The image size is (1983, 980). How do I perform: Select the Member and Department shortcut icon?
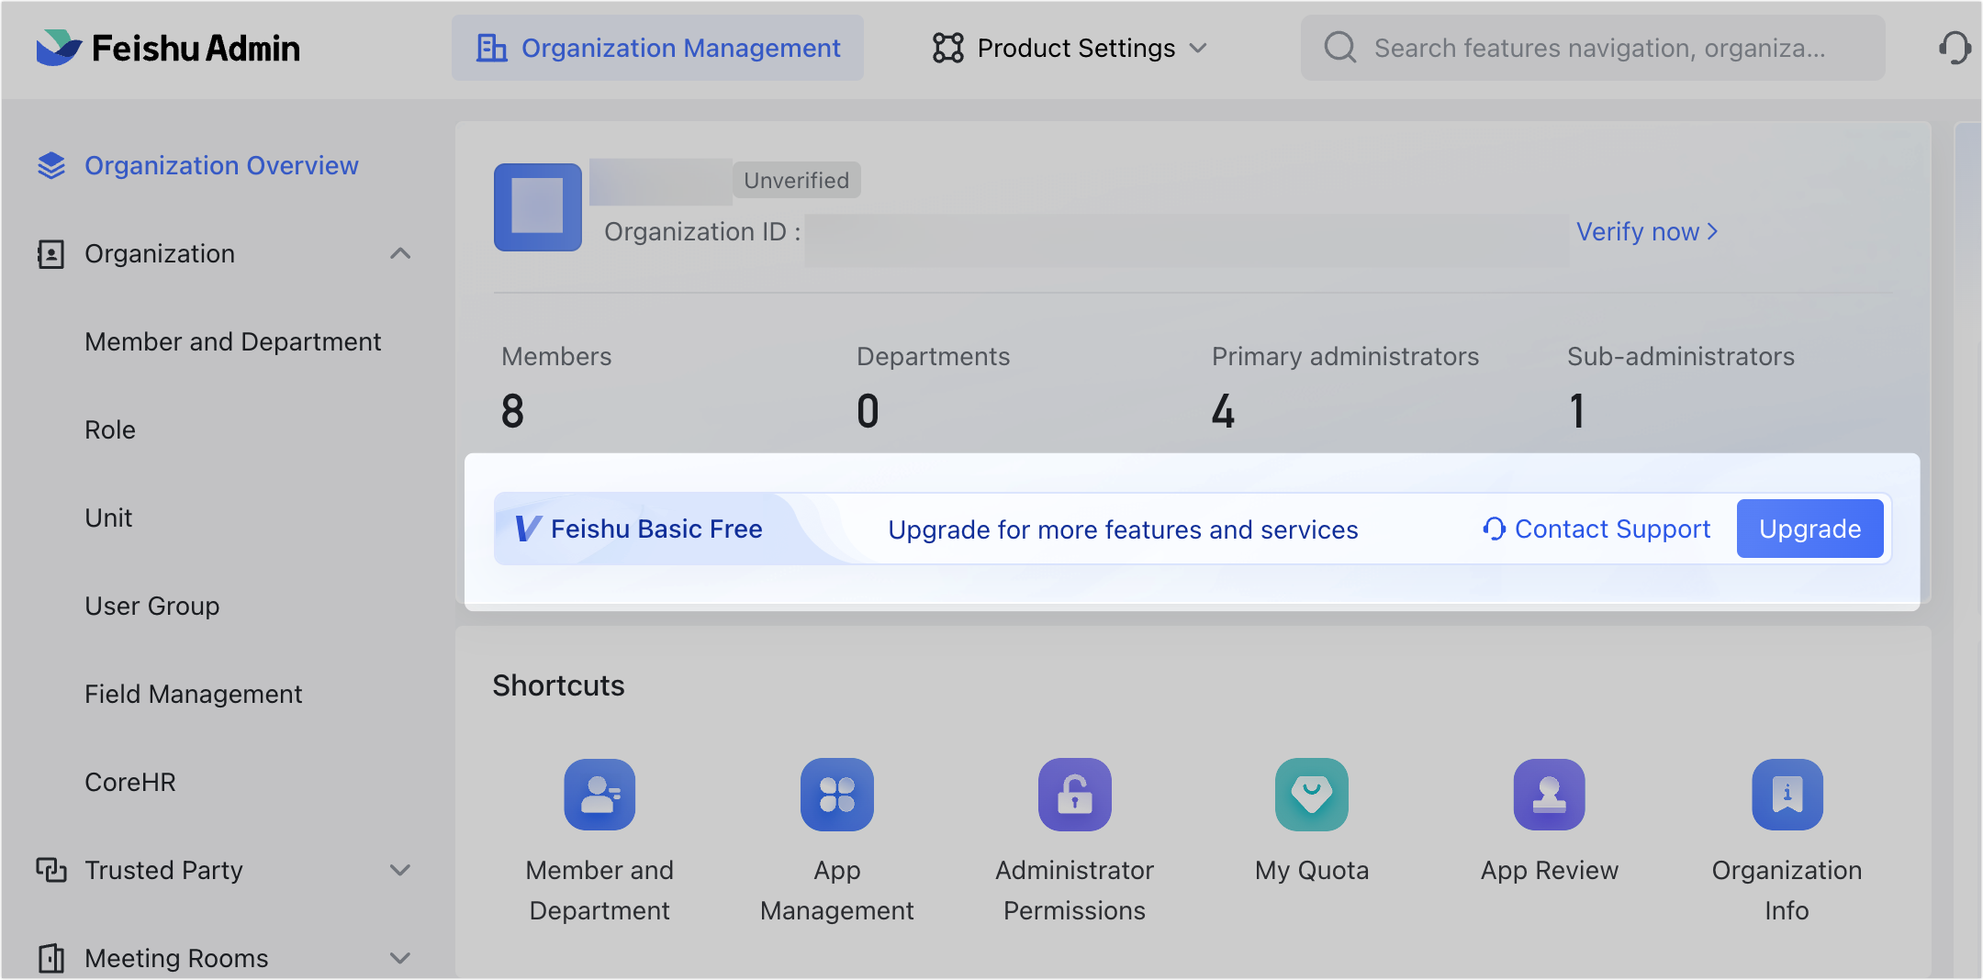point(599,795)
